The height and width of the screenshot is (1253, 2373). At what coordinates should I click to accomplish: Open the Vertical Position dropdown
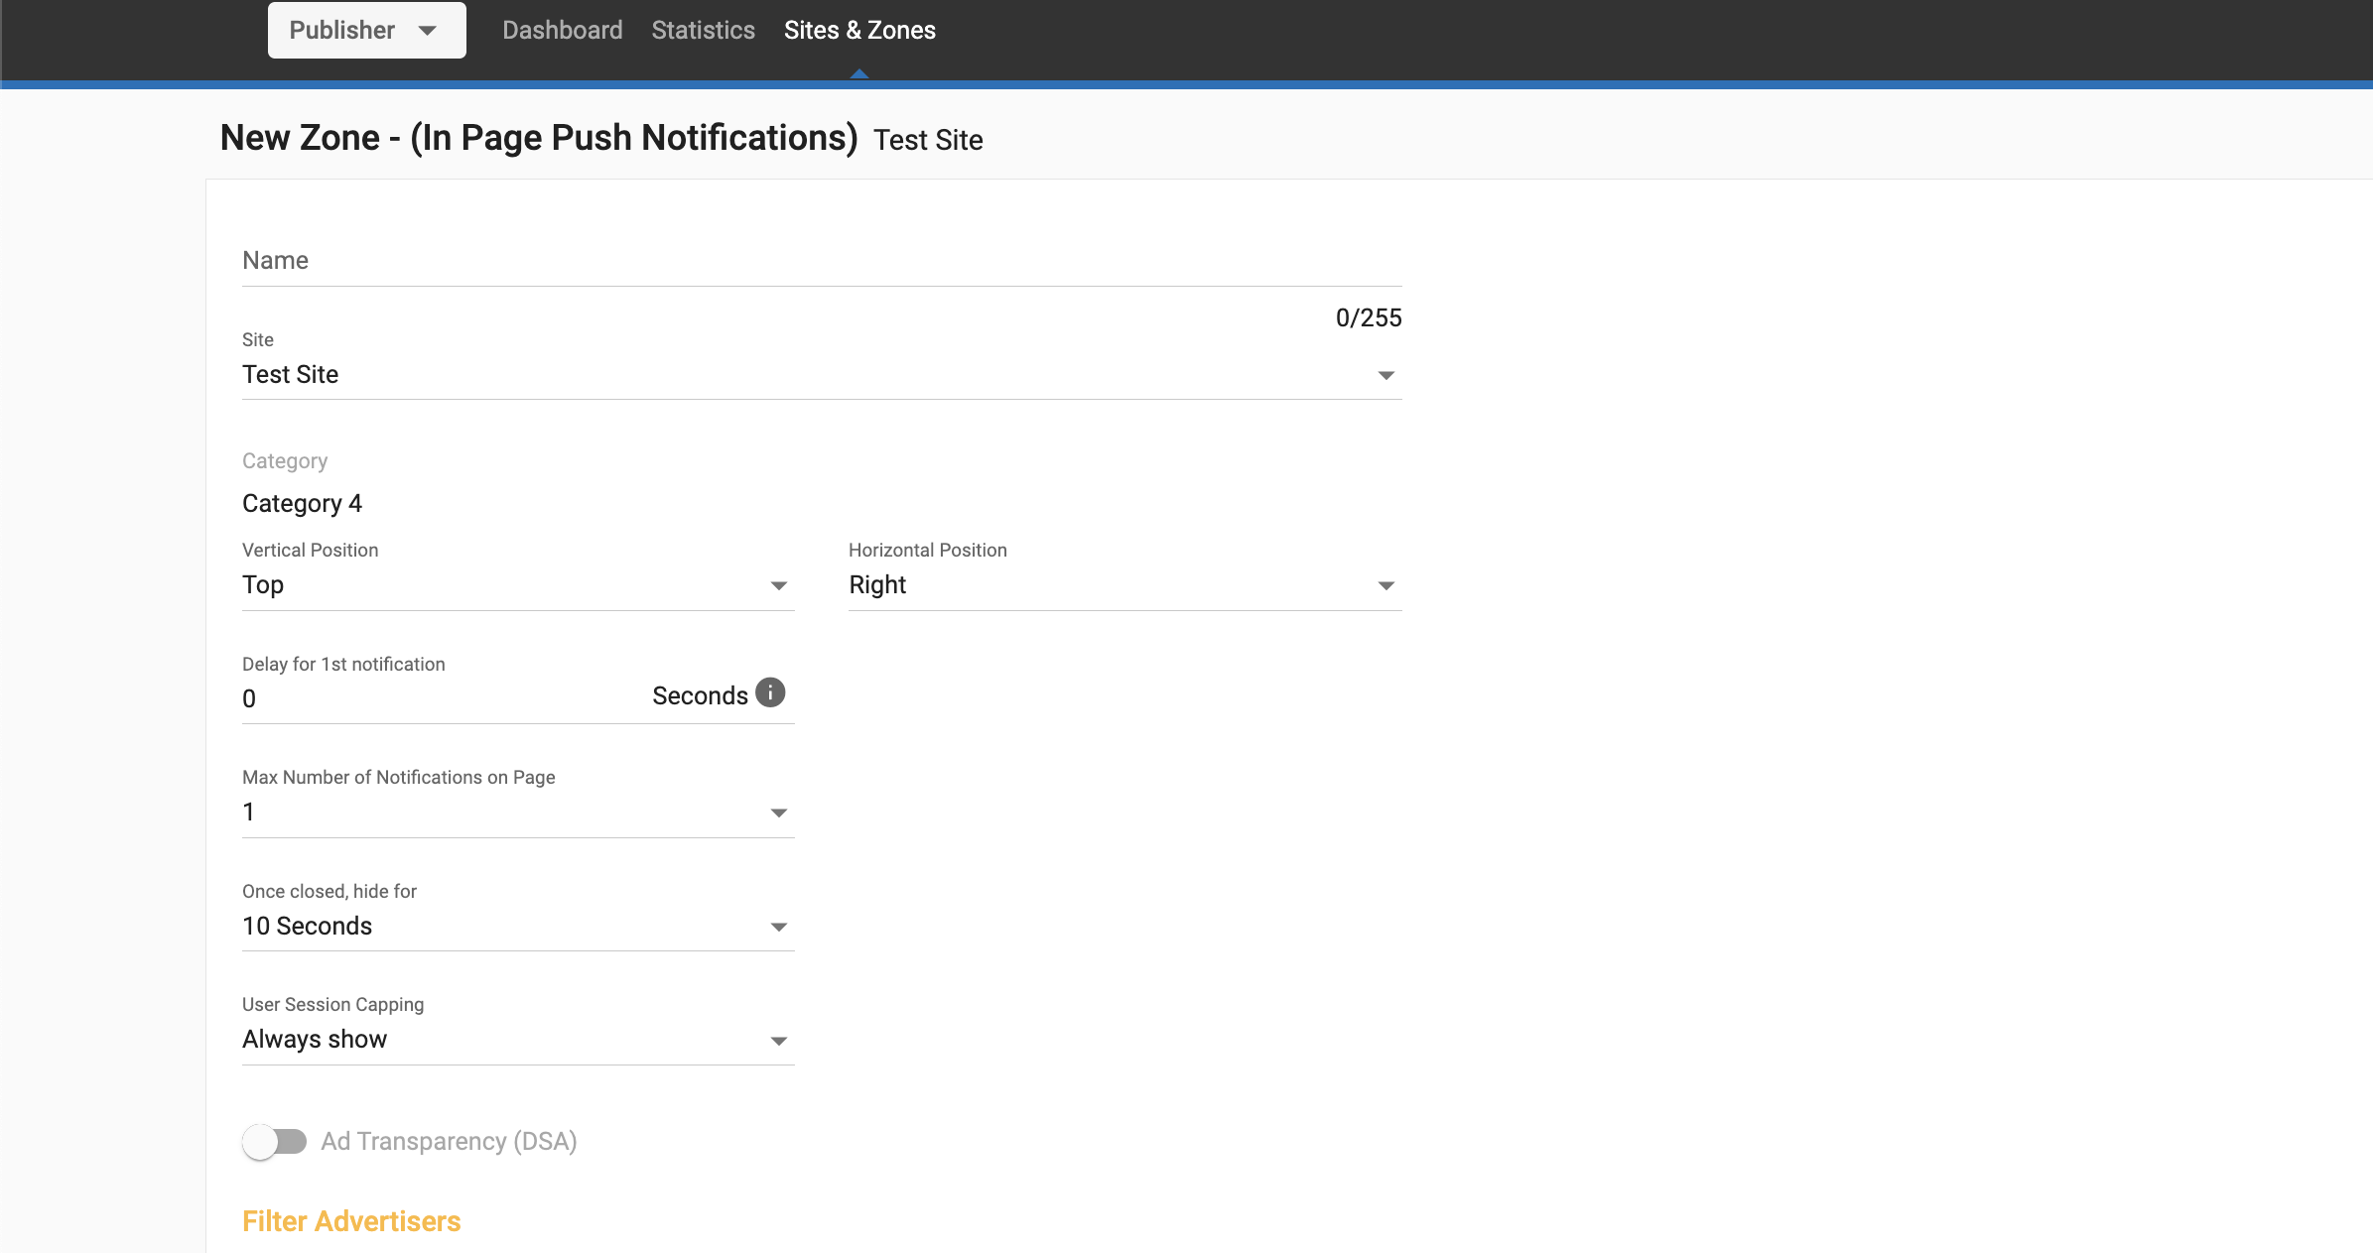[x=516, y=585]
